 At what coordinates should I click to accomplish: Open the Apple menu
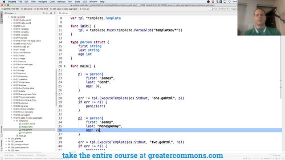[x=4, y=2]
